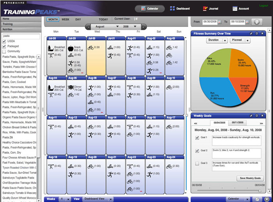
Task: Click the Weekly Goals date range slider
Action: point(226,190)
